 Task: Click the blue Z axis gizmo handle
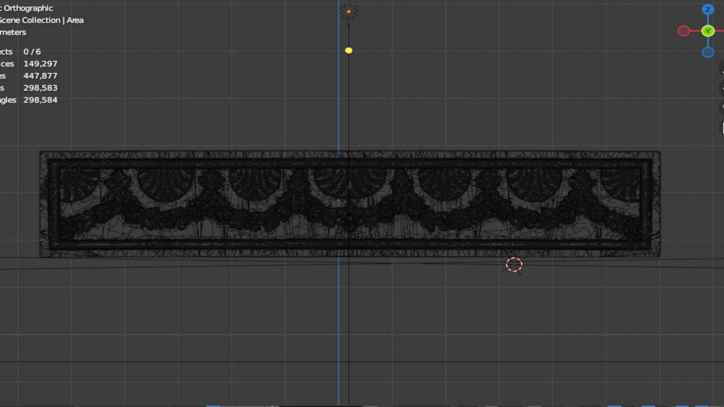(708, 9)
